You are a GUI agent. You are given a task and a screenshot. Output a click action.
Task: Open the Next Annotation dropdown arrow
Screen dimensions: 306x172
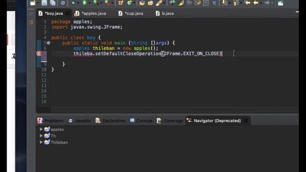(x=229, y=3)
